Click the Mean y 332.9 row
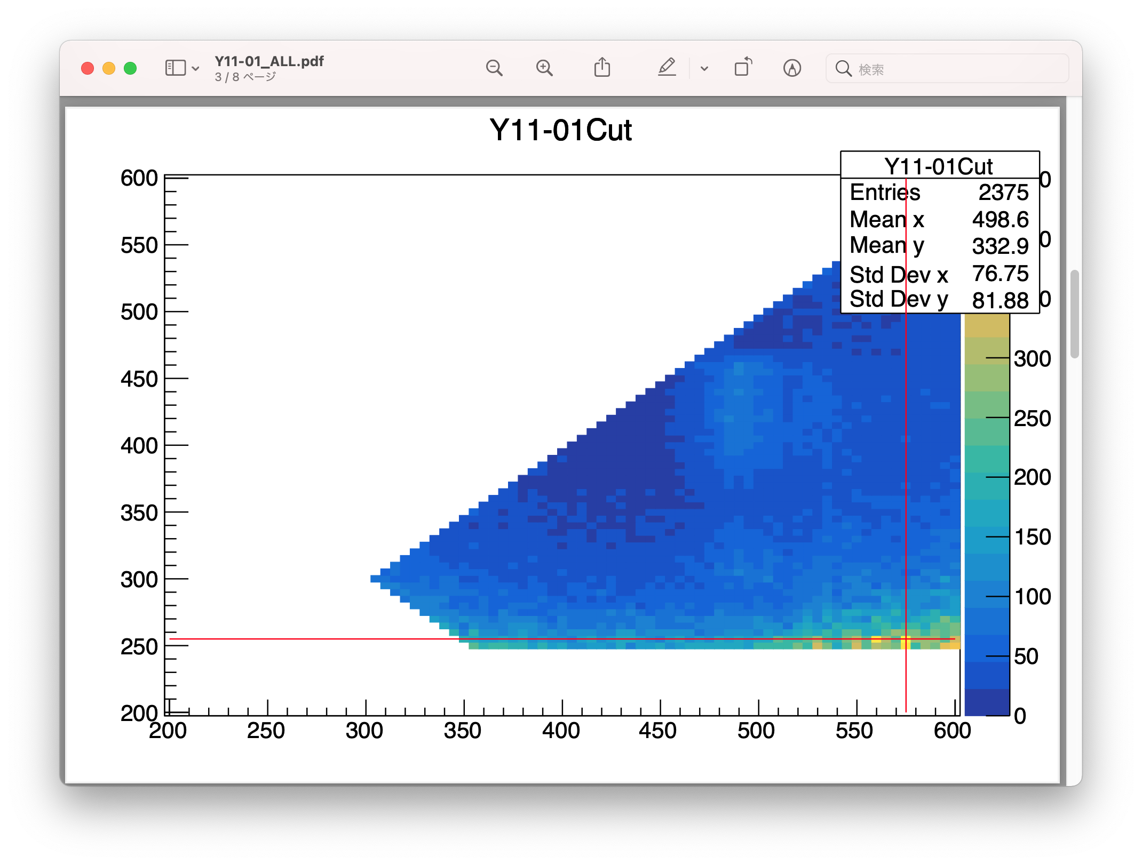 [939, 246]
